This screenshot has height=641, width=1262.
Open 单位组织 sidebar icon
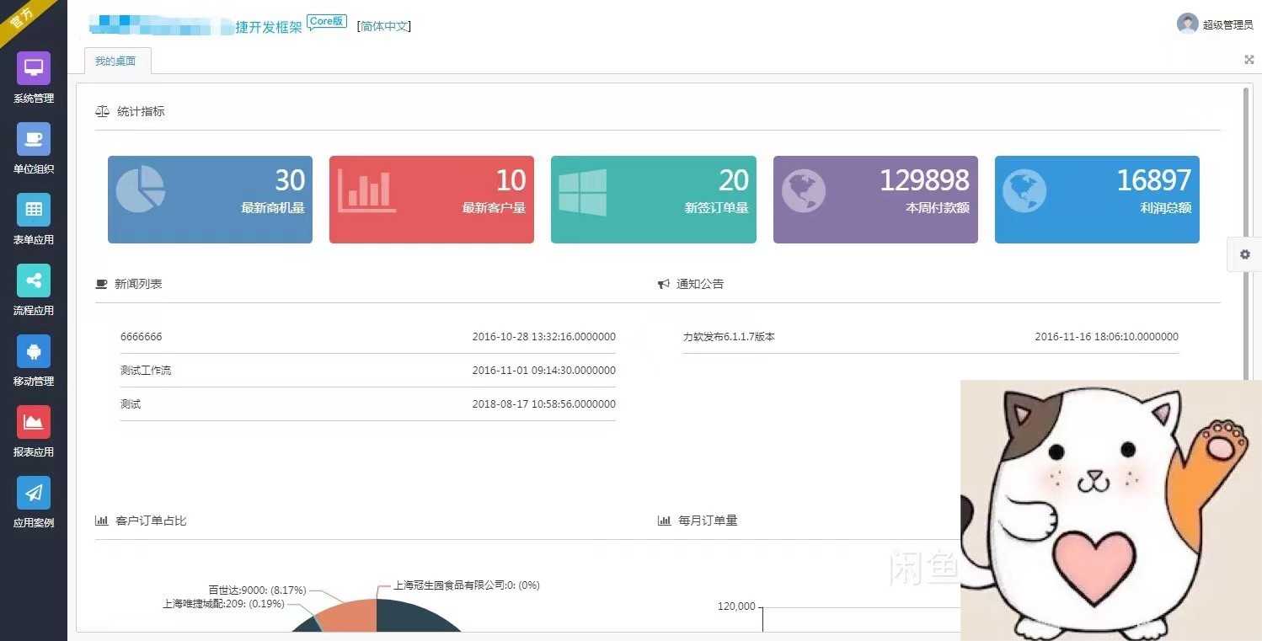coord(34,139)
